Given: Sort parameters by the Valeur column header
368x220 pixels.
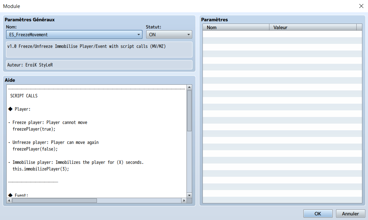Looking at the screenshot, I should click(313, 27).
